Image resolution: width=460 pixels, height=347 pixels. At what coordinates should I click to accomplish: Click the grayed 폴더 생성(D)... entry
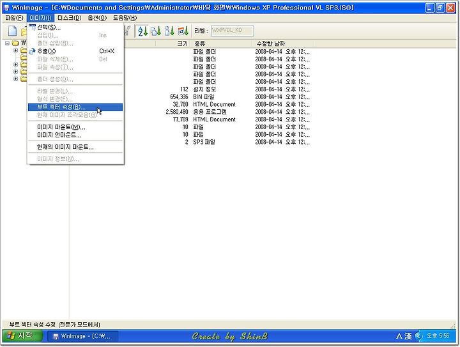[75, 79]
